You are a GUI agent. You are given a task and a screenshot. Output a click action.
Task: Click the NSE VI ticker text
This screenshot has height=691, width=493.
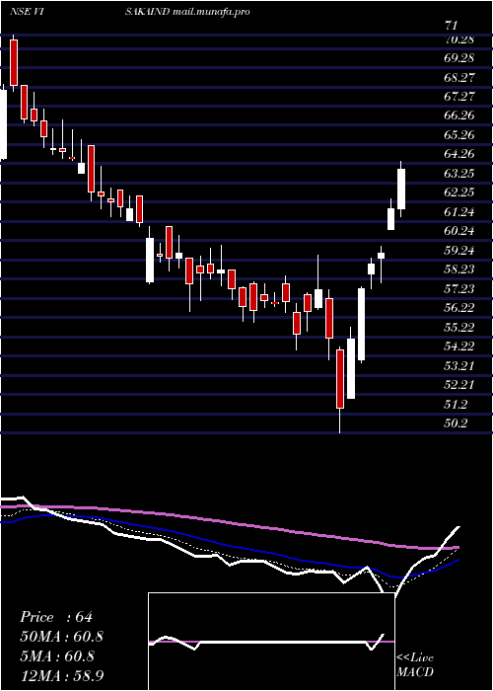coord(26,12)
